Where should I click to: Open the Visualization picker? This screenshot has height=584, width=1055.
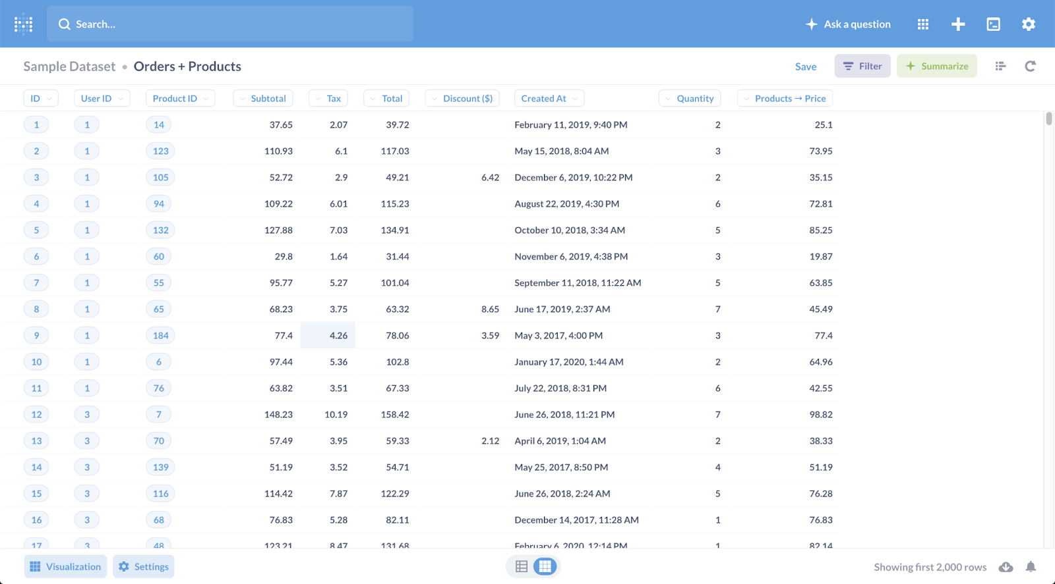click(x=66, y=566)
